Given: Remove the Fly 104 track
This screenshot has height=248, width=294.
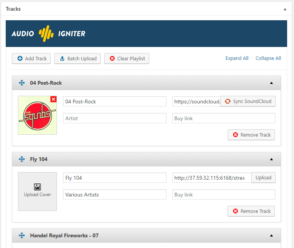Looking at the screenshot, I should (x=251, y=211).
